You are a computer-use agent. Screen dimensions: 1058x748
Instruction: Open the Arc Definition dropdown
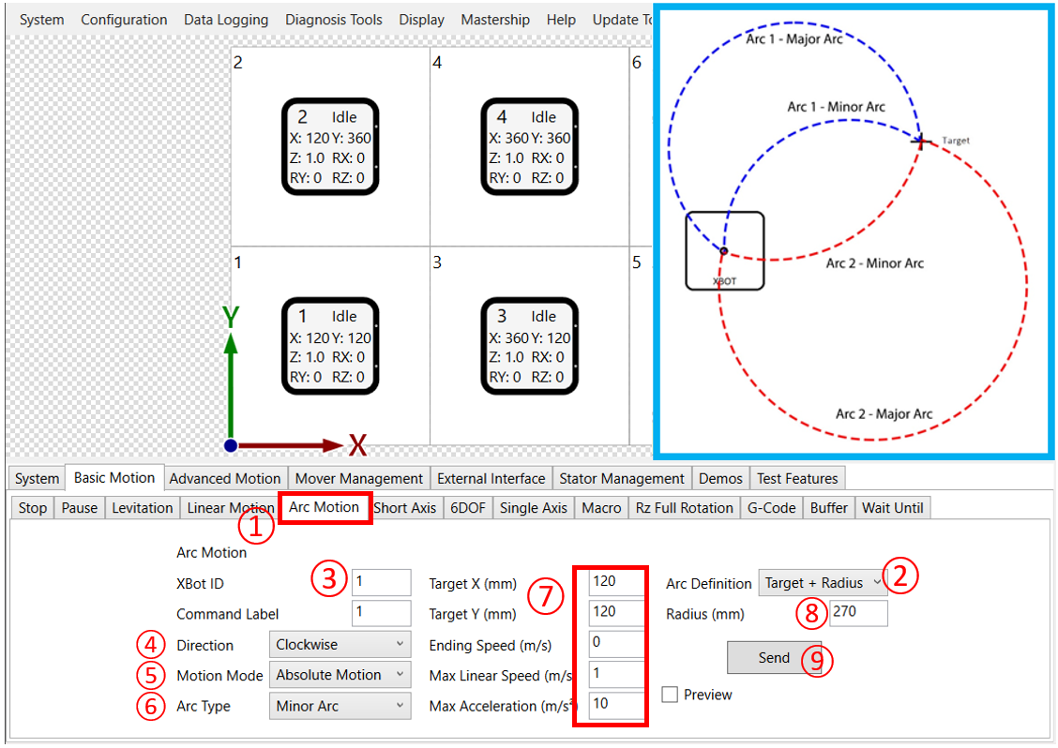coord(823,583)
